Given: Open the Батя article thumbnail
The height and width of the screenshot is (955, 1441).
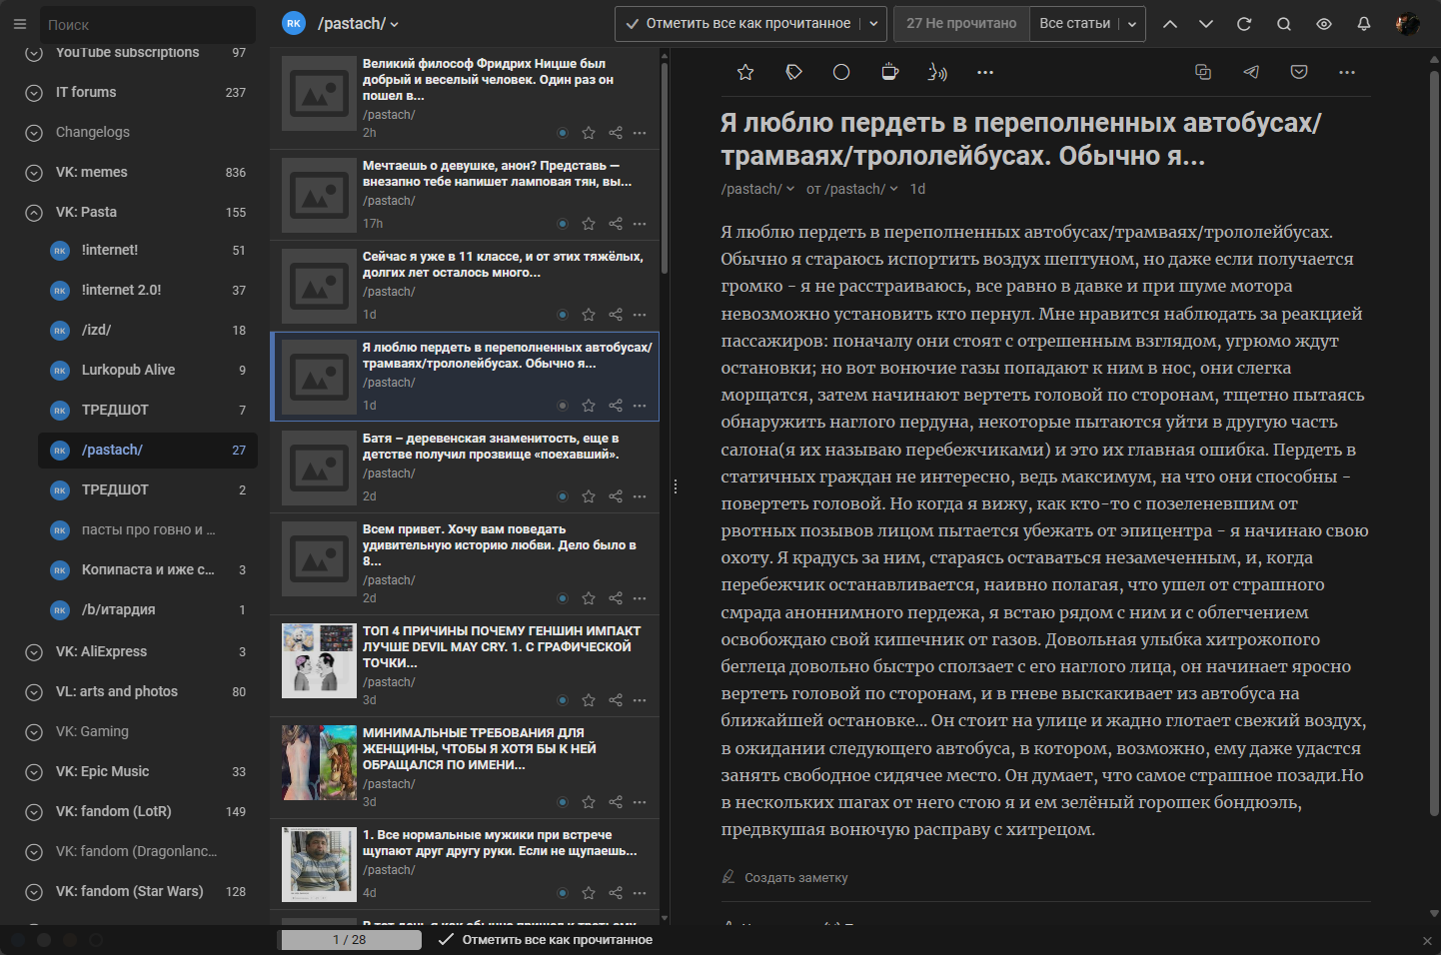Looking at the screenshot, I should (319, 468).
